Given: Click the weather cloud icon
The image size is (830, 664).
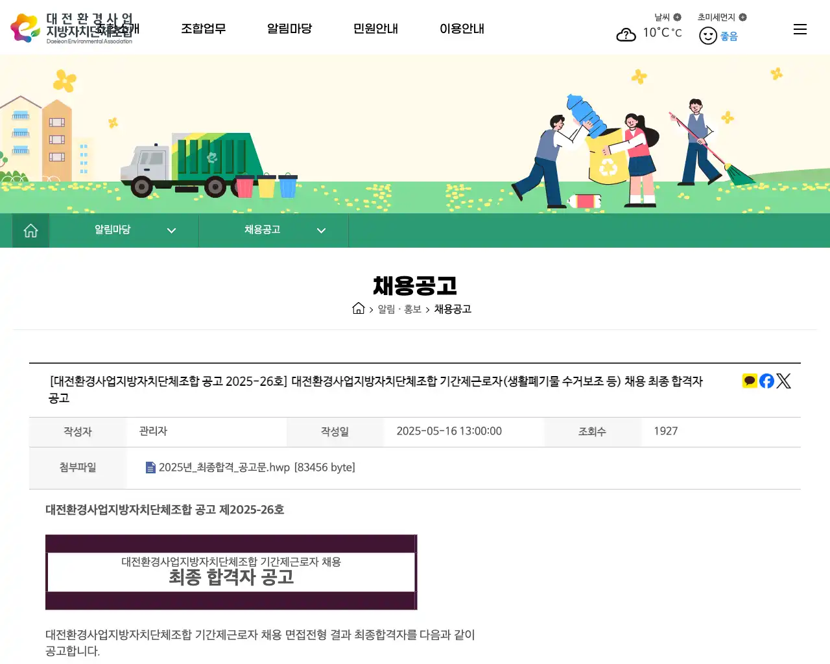Looking at the screenshot, I should click(626, 35).
